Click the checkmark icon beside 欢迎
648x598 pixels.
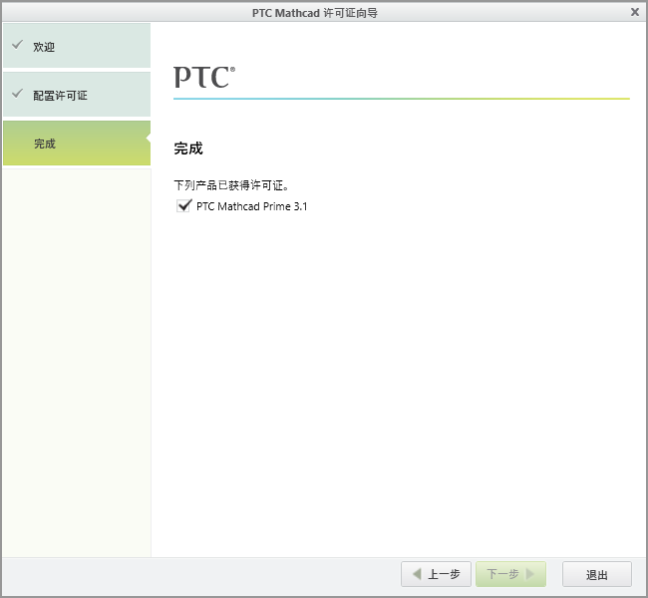click(17, 44)
